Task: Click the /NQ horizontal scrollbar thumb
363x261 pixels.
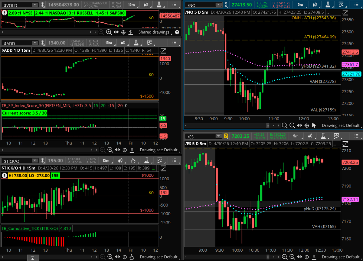Action: pyautogui.click(x=267, y=125)
